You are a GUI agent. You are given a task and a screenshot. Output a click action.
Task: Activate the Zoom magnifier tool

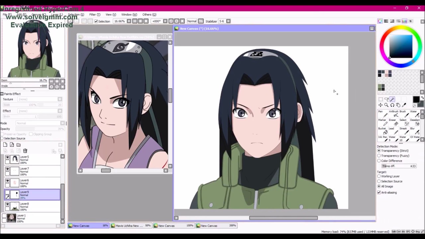[386, 105]
